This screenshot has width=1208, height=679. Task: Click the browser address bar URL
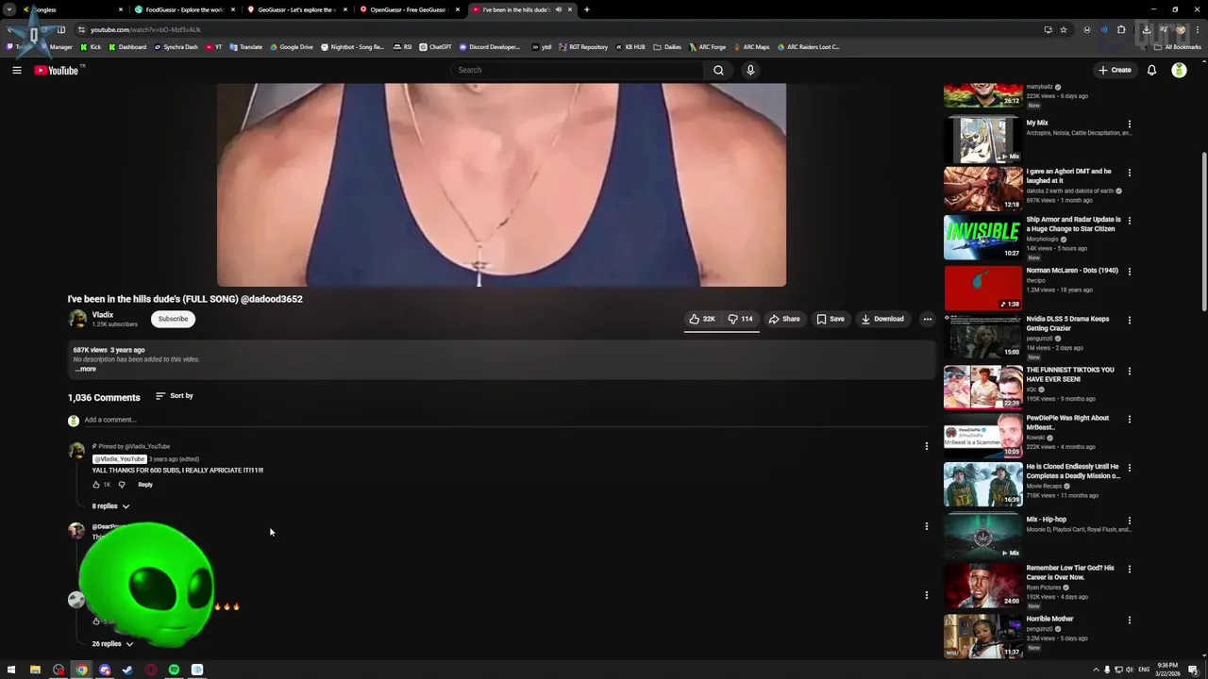[x=145, y=29]
